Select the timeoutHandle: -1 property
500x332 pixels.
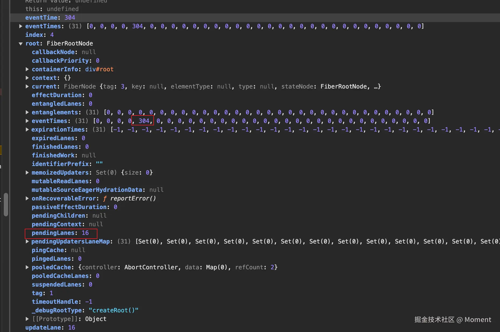pos(62,302)
